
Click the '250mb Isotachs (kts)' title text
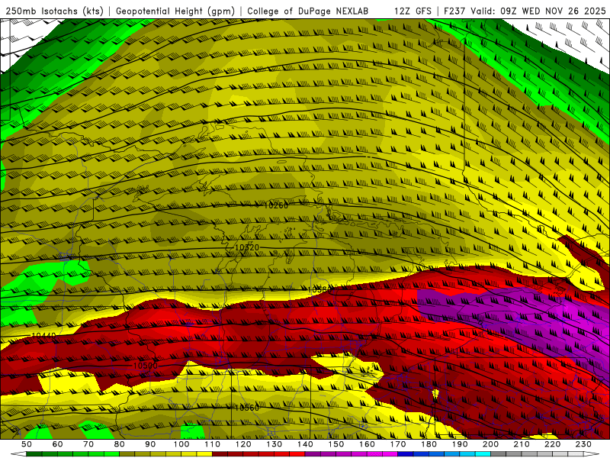(x=54, y=11)
